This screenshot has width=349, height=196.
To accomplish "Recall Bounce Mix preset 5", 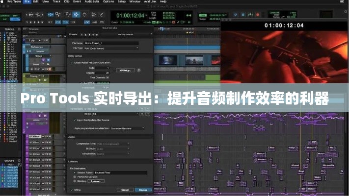I will coord(97,35).
